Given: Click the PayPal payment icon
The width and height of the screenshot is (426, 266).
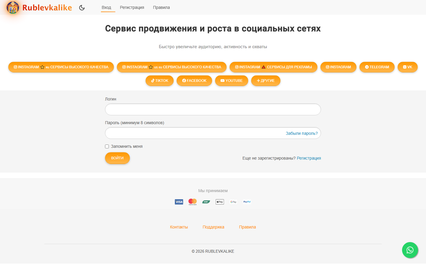Looking at the screenshot, I should [x=247, y=202].
